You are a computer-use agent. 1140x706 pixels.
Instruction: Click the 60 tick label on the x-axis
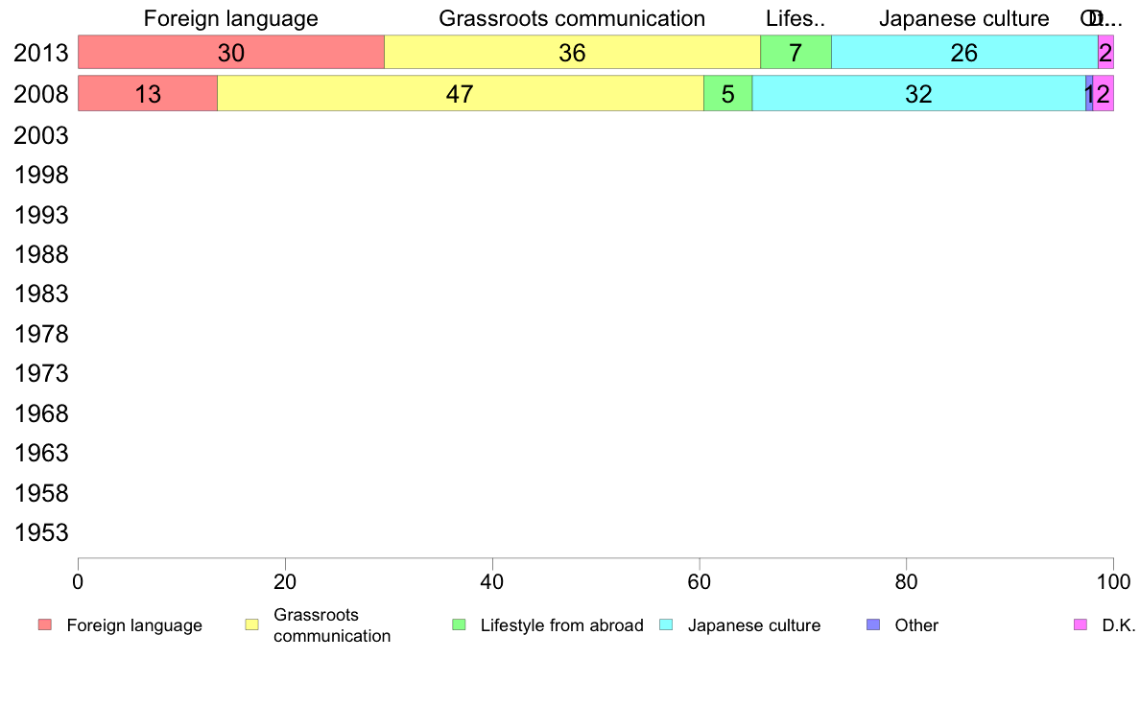click(699, 581)
